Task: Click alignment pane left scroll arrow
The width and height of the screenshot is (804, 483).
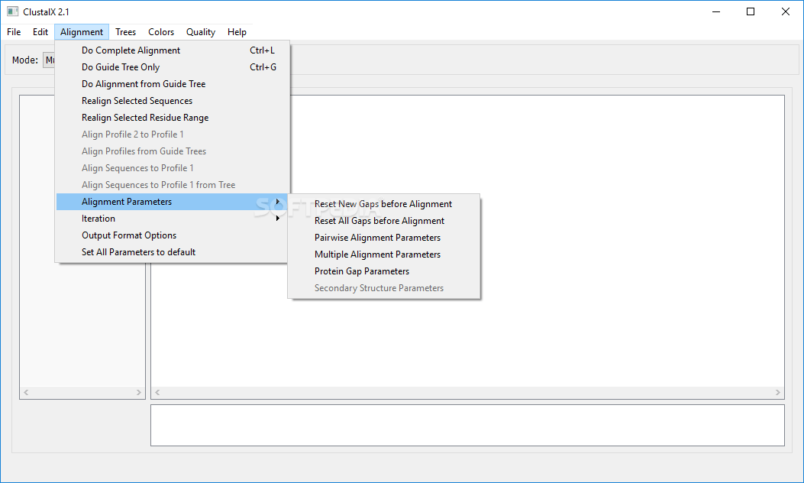Action: 157,392
